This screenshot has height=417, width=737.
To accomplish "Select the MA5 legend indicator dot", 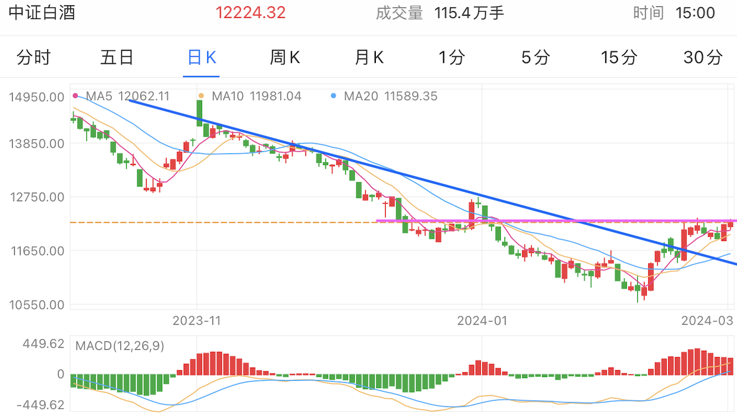I will tap(76, 96).
